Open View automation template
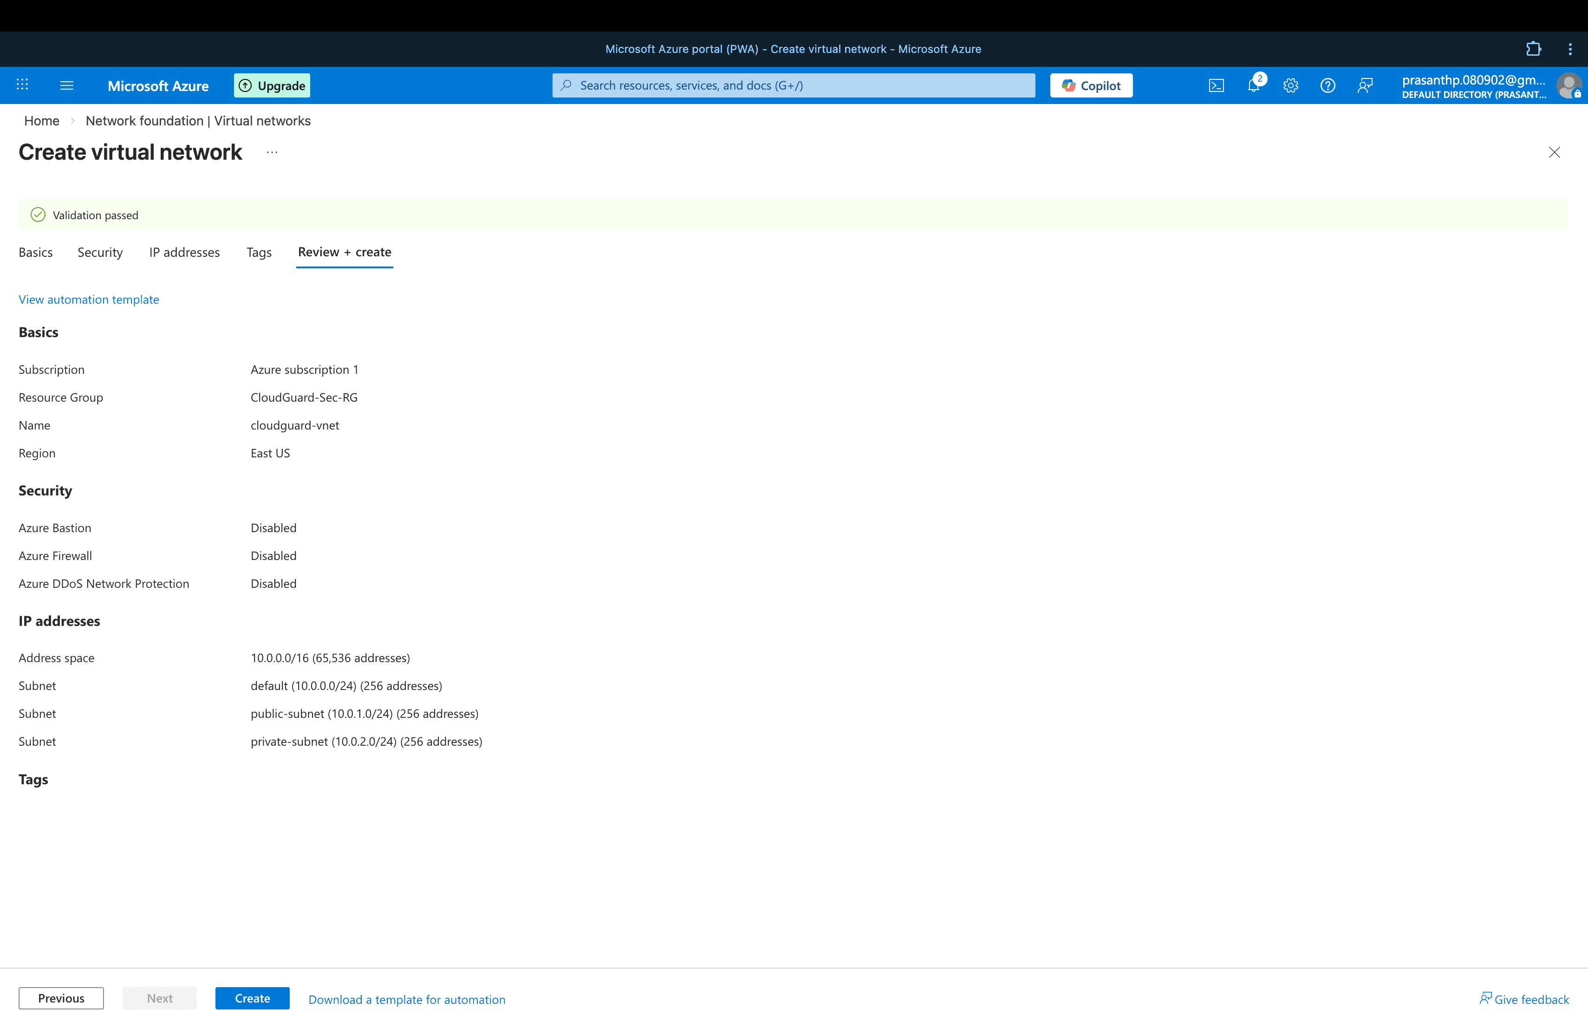 (88, 299)
